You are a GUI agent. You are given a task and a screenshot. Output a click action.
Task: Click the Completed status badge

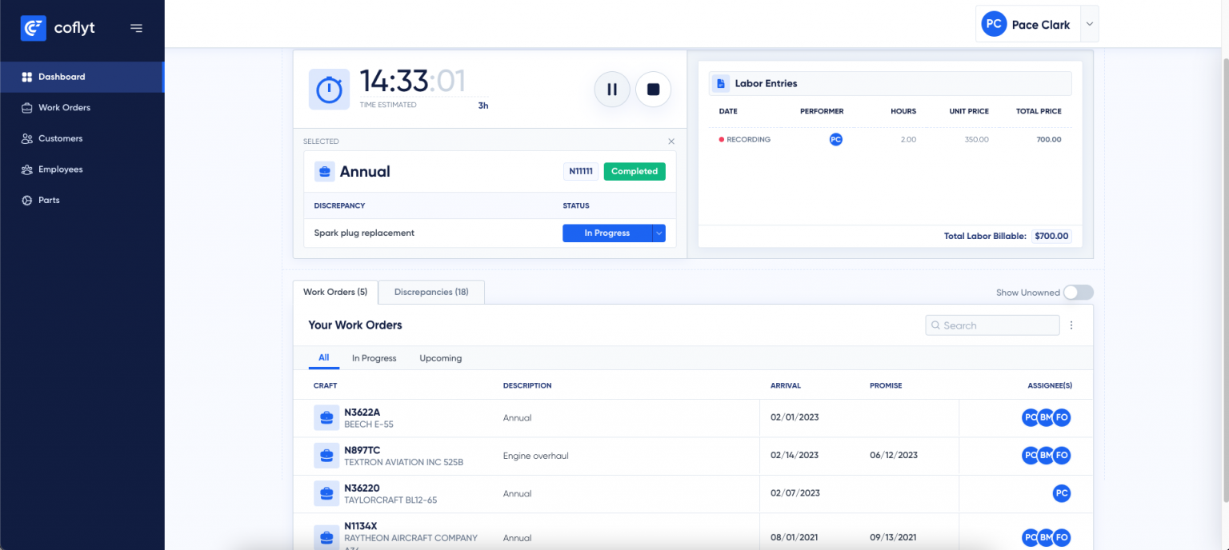click(634, 171)
